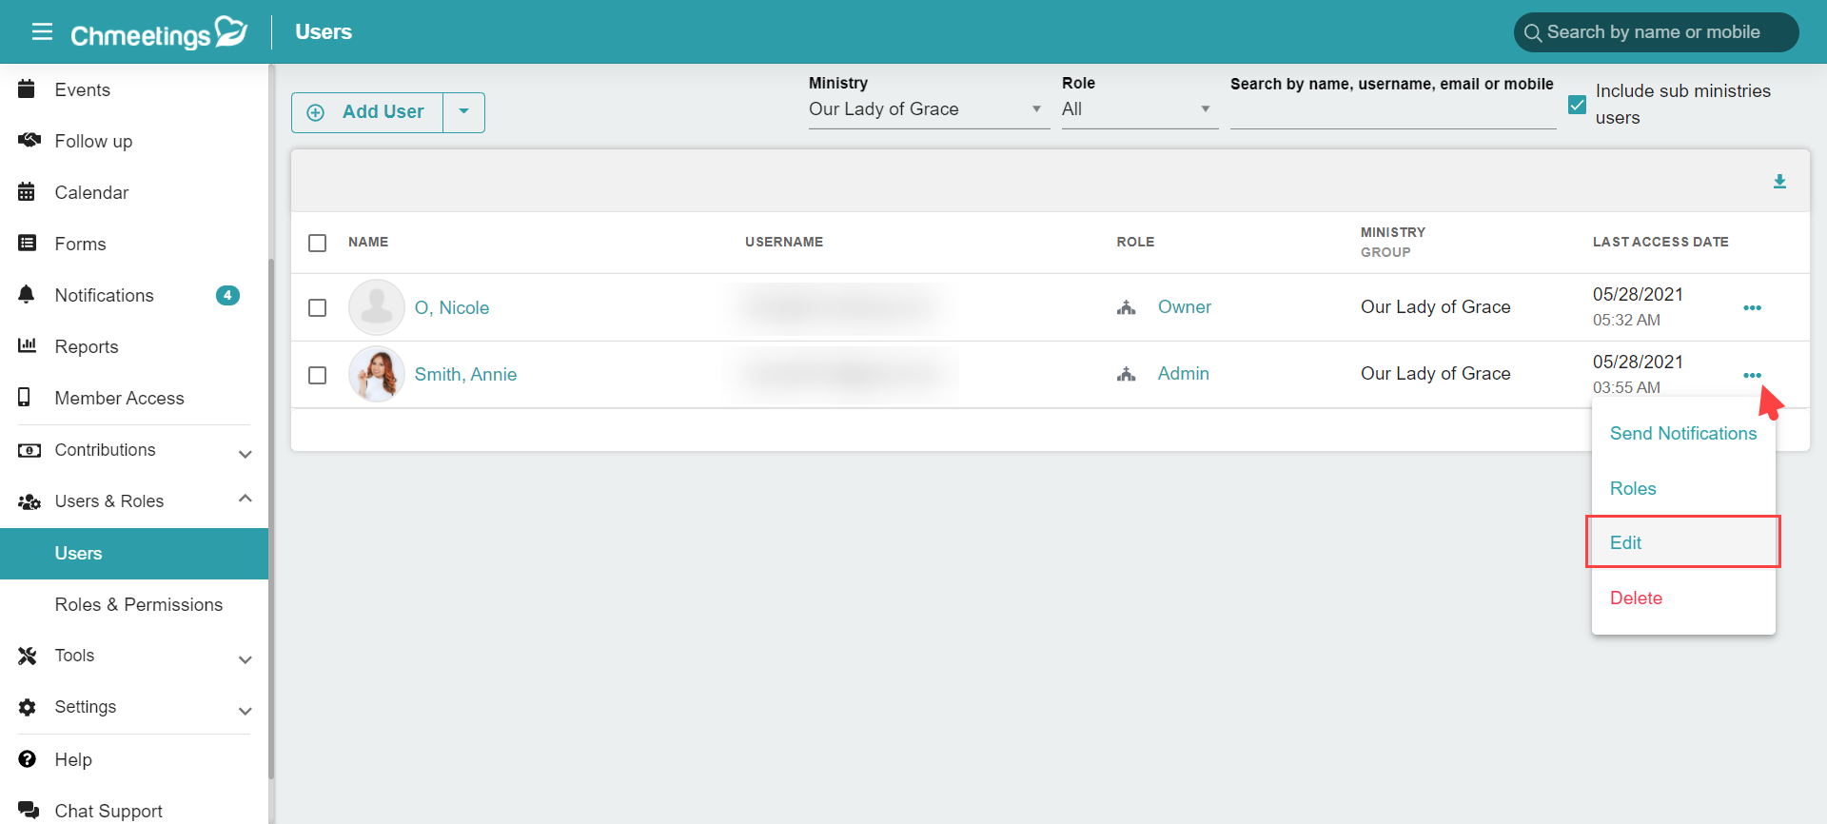Open Calendar from the sidebar icon

[27, 192]
